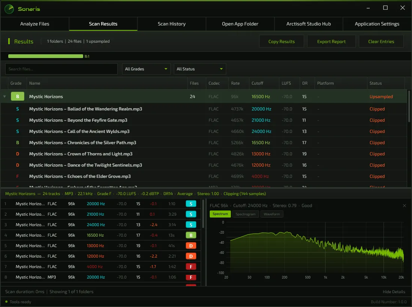Click the Export Report button

click(x=331, y=42)
